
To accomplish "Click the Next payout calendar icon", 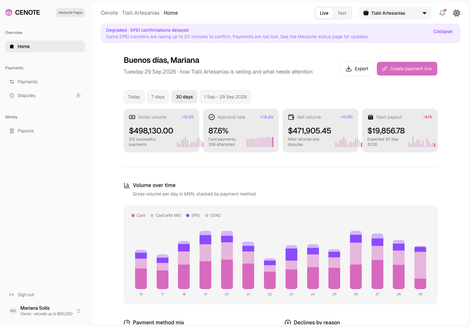I will coord(371,117).
